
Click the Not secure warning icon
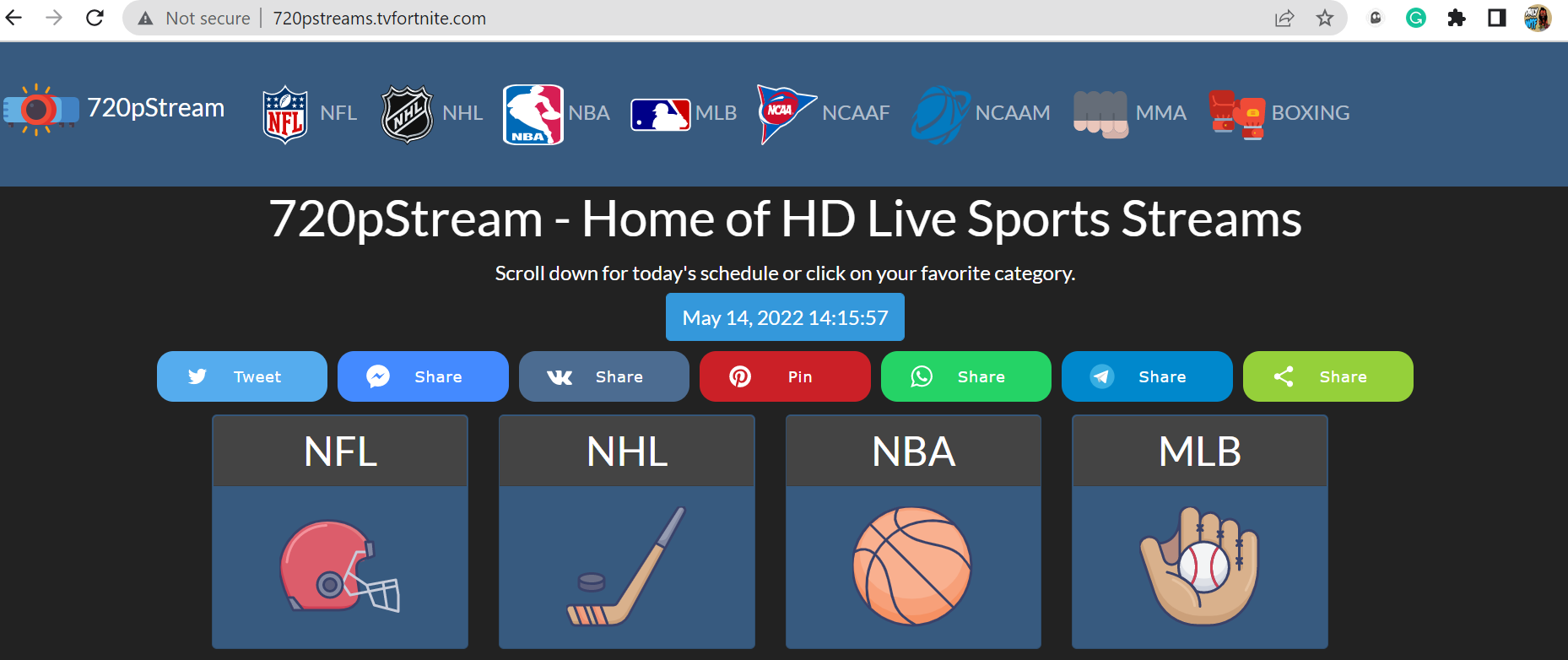pyautogui.click(x=145, y=19)
